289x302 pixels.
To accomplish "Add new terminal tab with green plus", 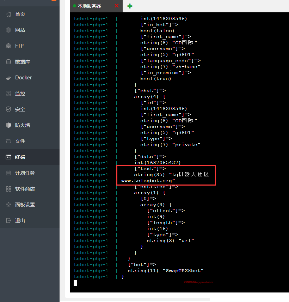I will tap(130, 6).
